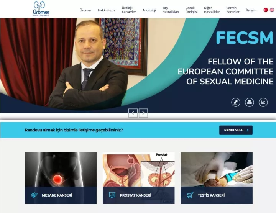Click the presentation icon beside Prostat Kanseri

(x=112, y=195)
